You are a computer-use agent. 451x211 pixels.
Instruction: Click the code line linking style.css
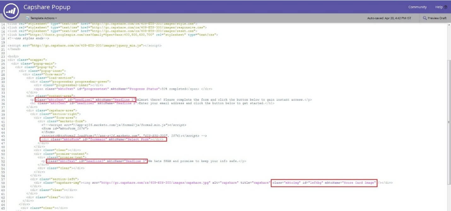pos(103,24)
